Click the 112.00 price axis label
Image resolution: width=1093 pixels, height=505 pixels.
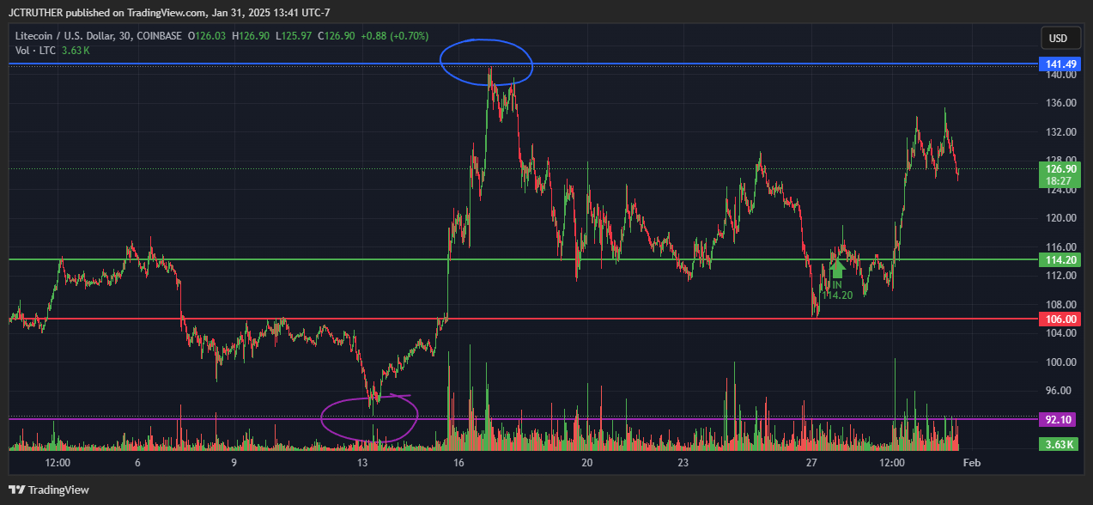click(x=1060, y=276)
